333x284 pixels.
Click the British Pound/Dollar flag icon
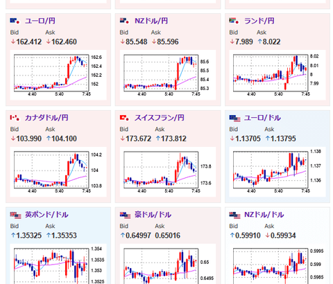pyautogui.click(x=15, y=215)
